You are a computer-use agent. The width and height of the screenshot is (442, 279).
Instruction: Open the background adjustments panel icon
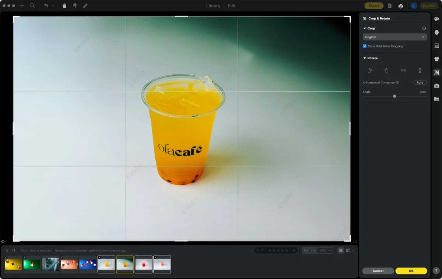pyautogui.click(x=437, y=46)
